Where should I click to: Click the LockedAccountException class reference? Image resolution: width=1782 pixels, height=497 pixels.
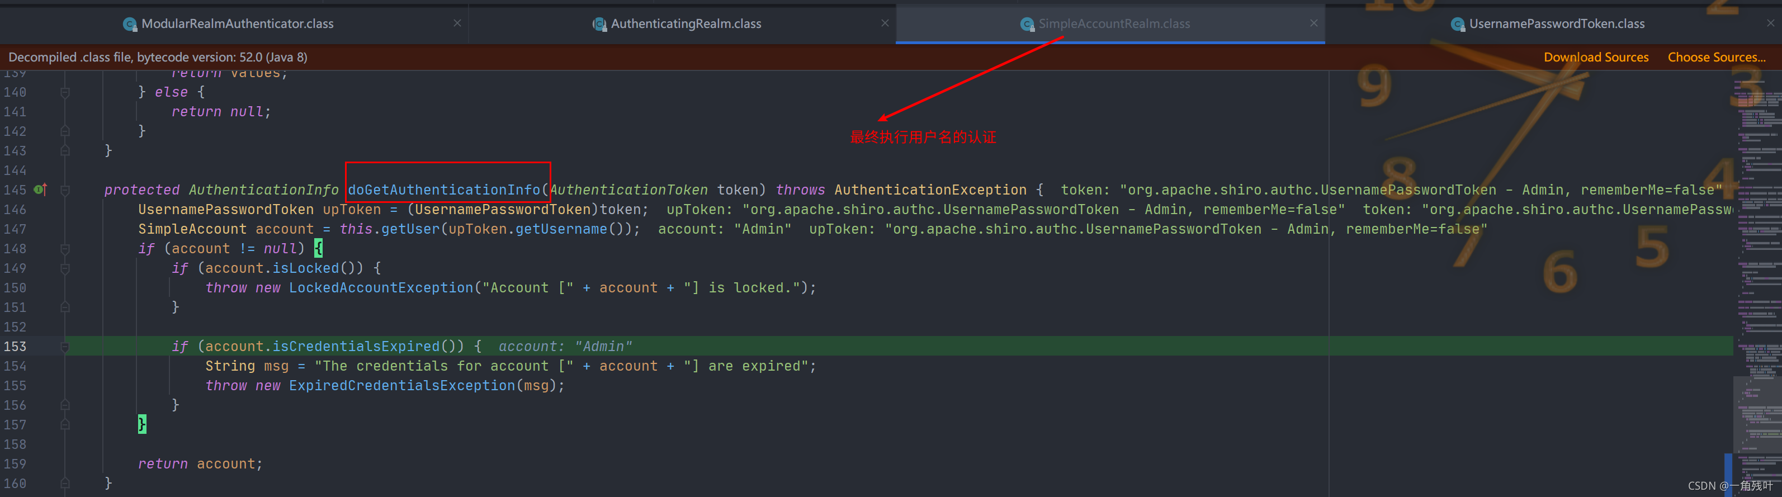tap(381, 287)
